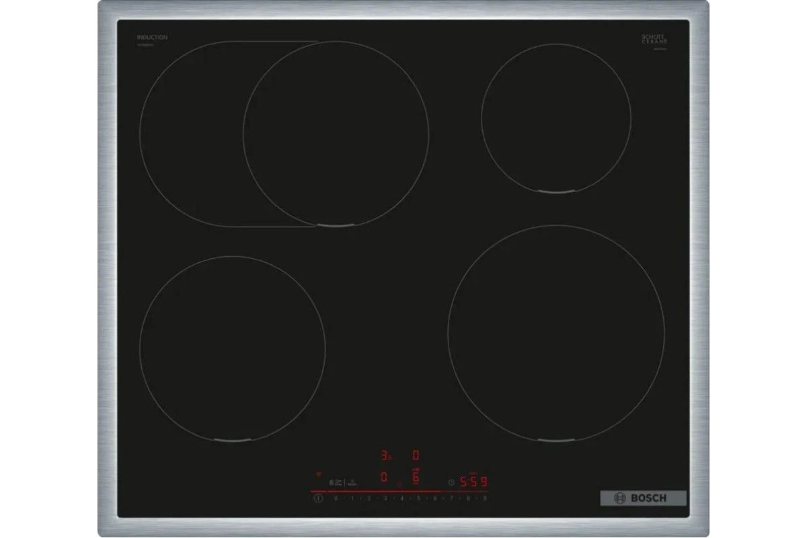The height and width of the screenshot is (538, 807).
Task: Set power level 5 on slider
Action: point(418,498)
